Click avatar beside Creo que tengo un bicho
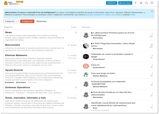 [86, 75]
